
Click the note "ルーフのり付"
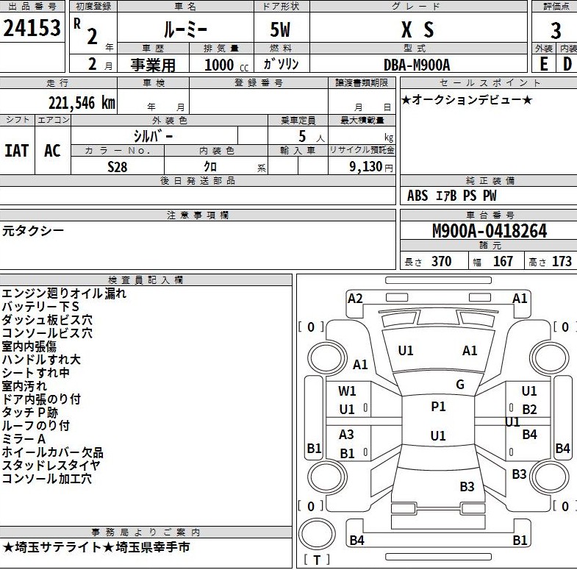(x=36, y=426)
